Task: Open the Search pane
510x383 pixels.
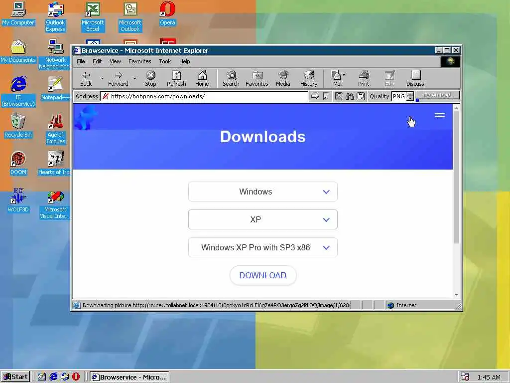Action: click(231, 78)
